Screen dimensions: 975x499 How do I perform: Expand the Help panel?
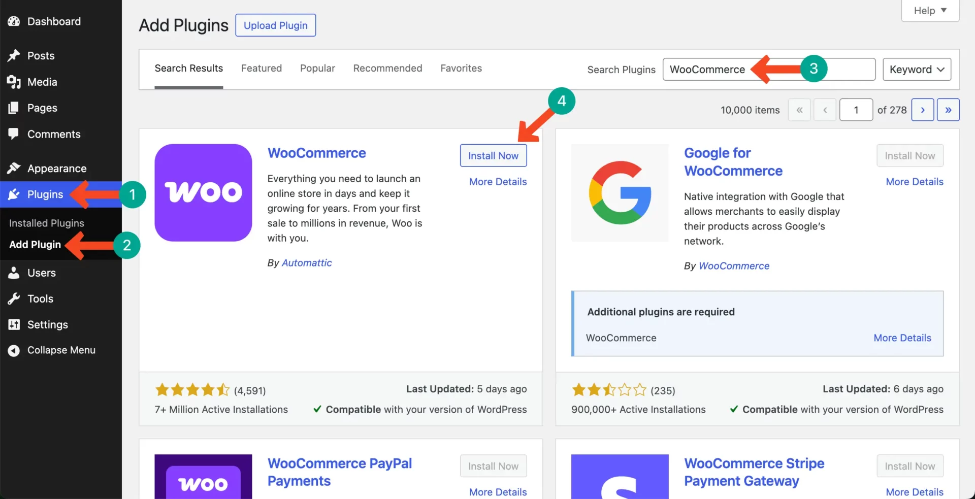coord(930,11)
